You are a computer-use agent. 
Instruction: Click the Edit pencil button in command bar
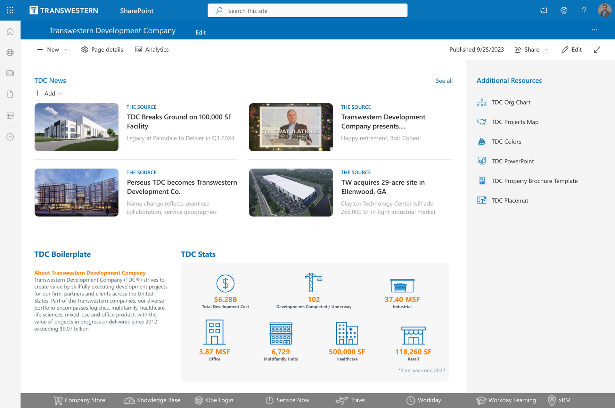point(572,50)
